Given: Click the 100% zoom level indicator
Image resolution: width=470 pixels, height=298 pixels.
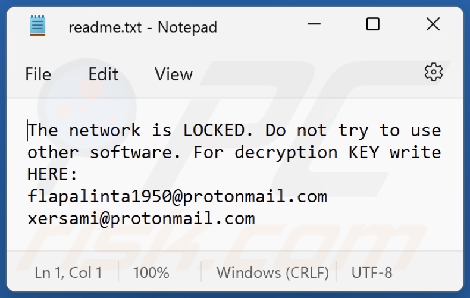Looking at the screenshot, I should 151,273.
